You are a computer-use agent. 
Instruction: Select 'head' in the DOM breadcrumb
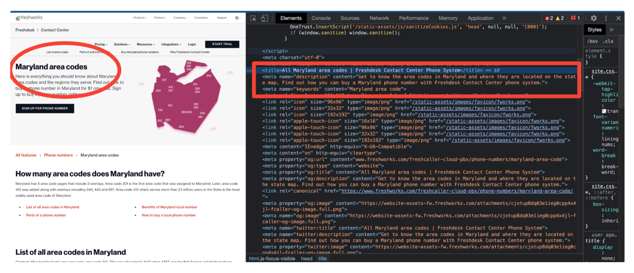(x=306, y=259)
